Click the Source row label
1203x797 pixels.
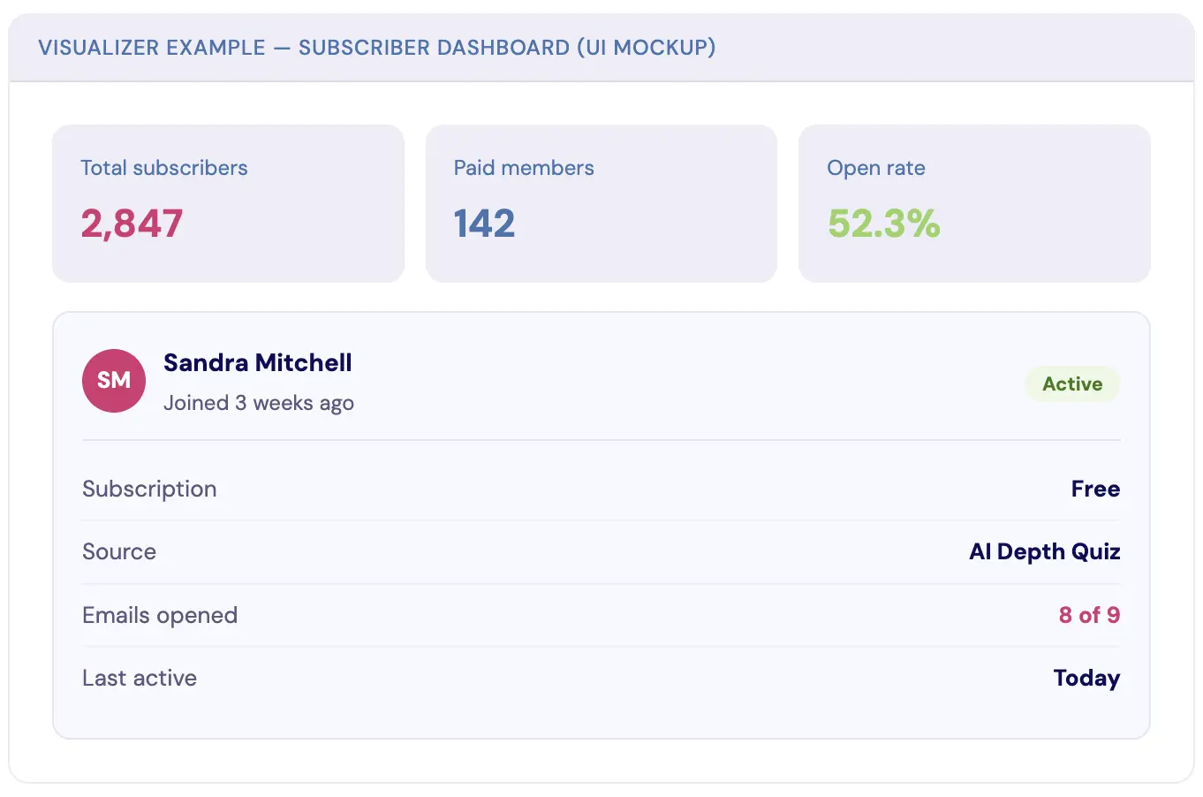[119, 552]
